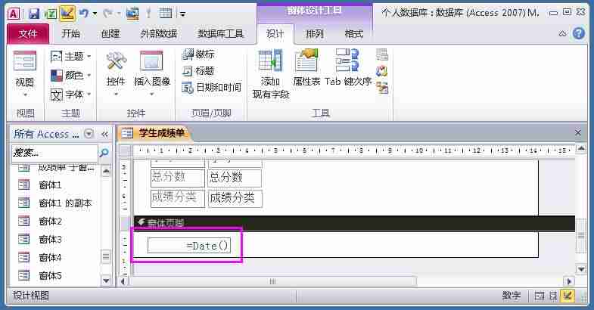594x310 pixels.
Task: Open the Tab 键次序 tab order dialog
Action: click(348, 68)
